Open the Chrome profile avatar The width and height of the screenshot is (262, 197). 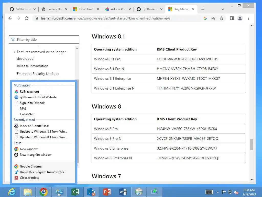pyautogui.click(x=240, y=18)
